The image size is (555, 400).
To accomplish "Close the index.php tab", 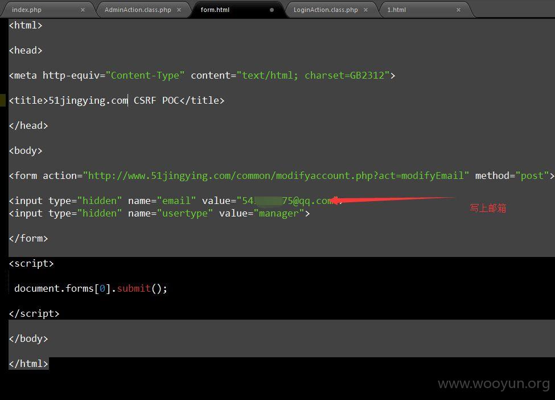I will [83, 10].
